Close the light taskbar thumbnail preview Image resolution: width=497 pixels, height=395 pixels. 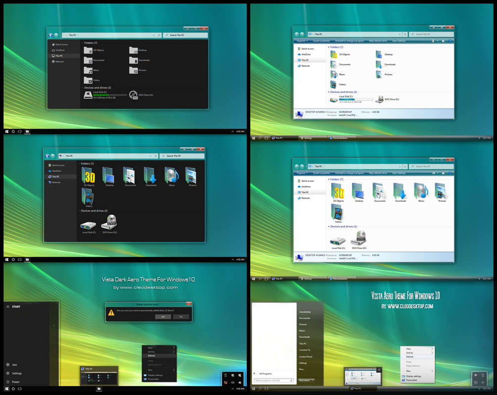point(379,370)
